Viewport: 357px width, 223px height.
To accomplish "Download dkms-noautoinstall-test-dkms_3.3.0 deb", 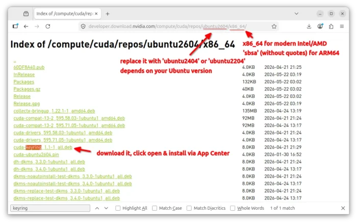I will (x=72, y=176).
